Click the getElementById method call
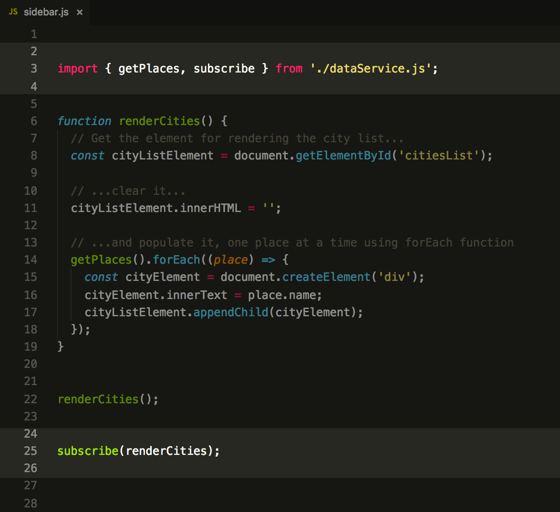Screen dimensions: 560x512 pos(343,155)
